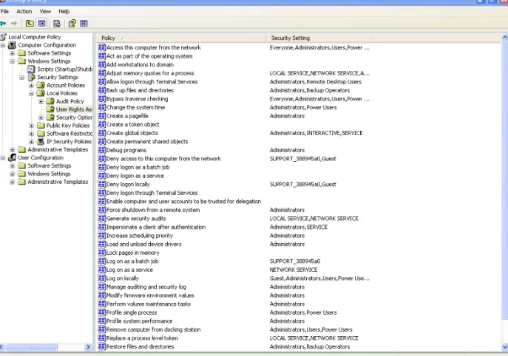Click icon beside Generate security audits

[102, 218]
